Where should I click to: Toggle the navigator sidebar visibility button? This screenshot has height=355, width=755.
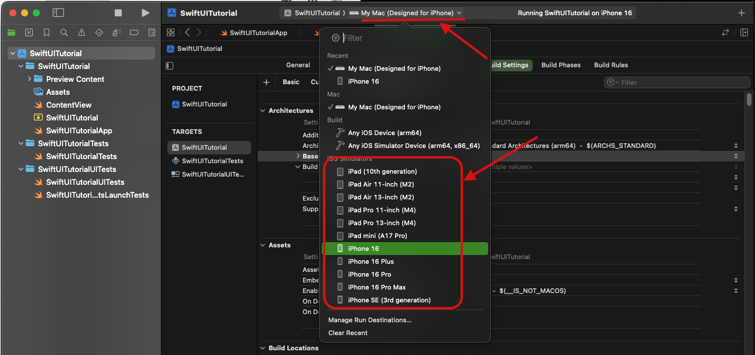pyautogui.click(x=58, y=13)
